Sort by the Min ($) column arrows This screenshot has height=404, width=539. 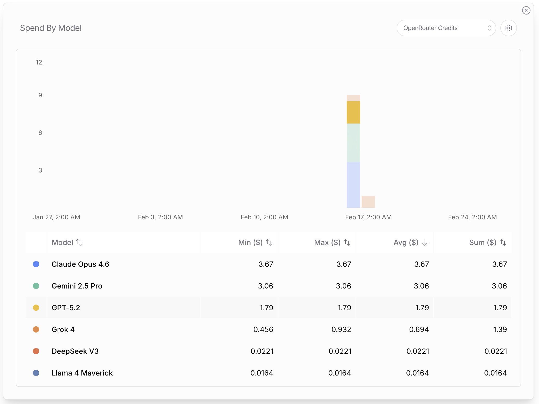[x=269, y=242]
